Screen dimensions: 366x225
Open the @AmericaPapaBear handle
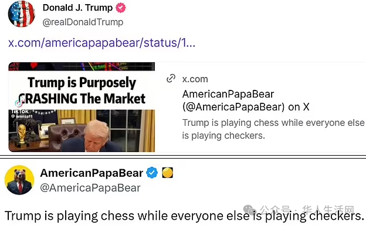90,188
